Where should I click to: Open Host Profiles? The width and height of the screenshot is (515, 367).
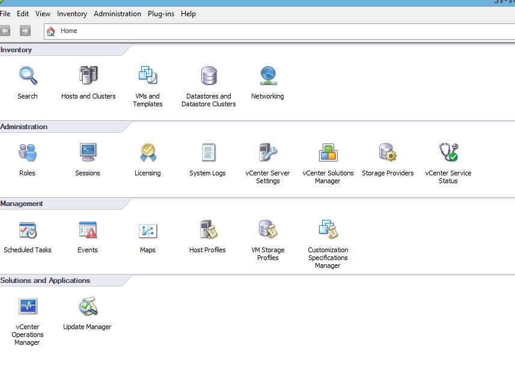(x=209, y=229)
